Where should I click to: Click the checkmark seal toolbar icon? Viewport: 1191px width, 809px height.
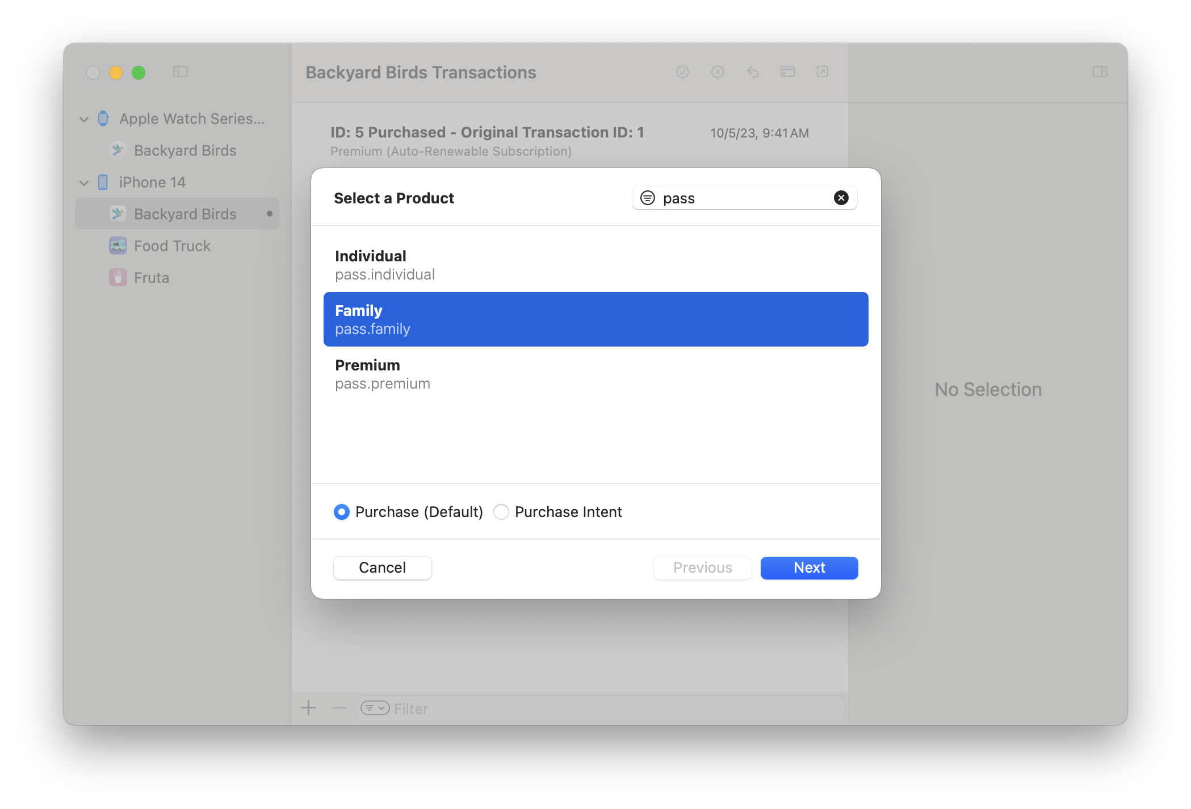pyautogui.click(x=682, y=72)
